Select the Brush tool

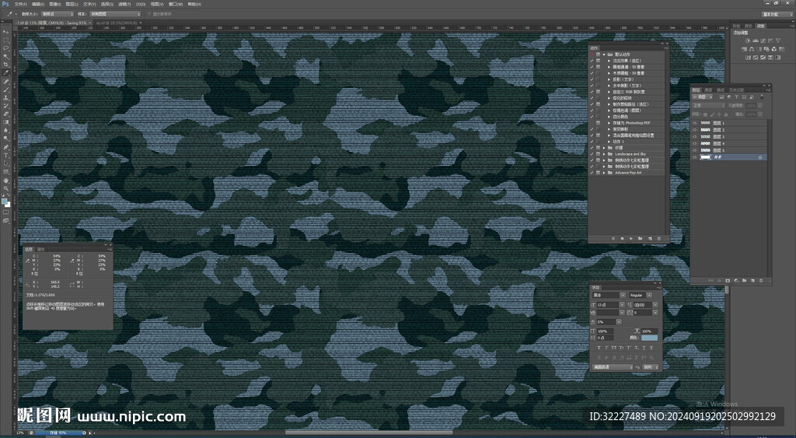[6, 89]
